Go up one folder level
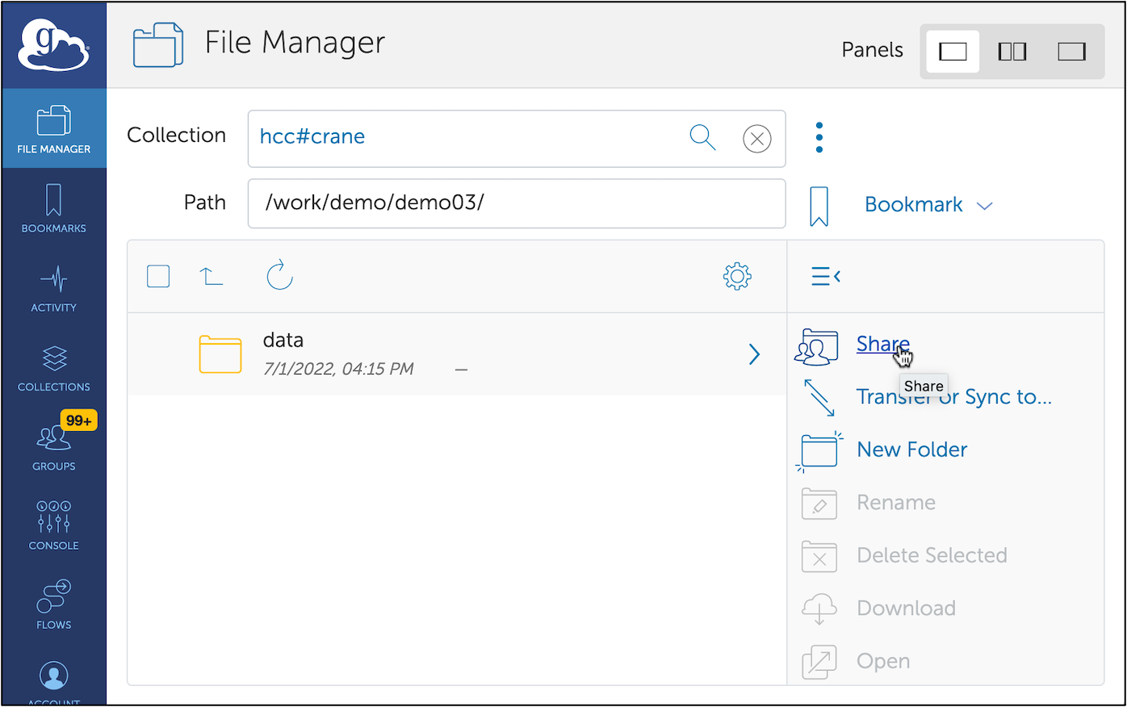 pyautogui.click(x=212, y=277)
